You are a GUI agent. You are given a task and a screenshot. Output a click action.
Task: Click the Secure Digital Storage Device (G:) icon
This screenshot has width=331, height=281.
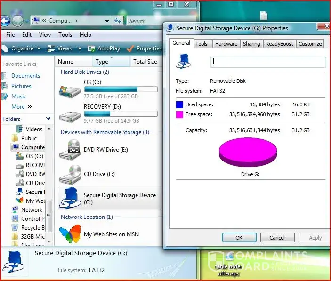point(69,199)
